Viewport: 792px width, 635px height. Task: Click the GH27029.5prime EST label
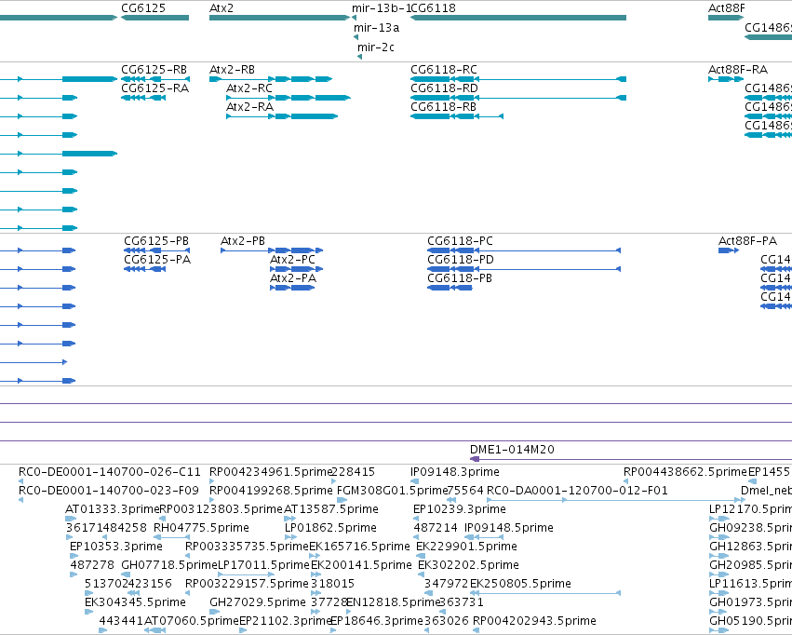[x=258, y=602]
